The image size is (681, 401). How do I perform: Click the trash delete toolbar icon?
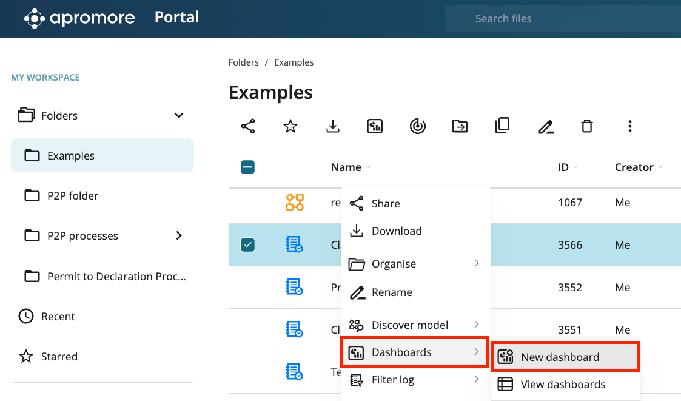[x=586, y=126]
